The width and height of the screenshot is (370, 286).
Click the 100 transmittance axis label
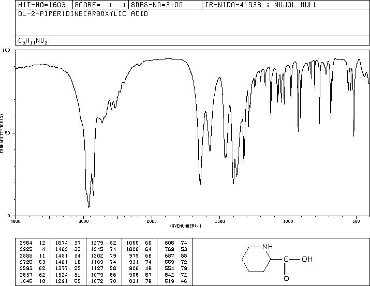pos(7,50)
